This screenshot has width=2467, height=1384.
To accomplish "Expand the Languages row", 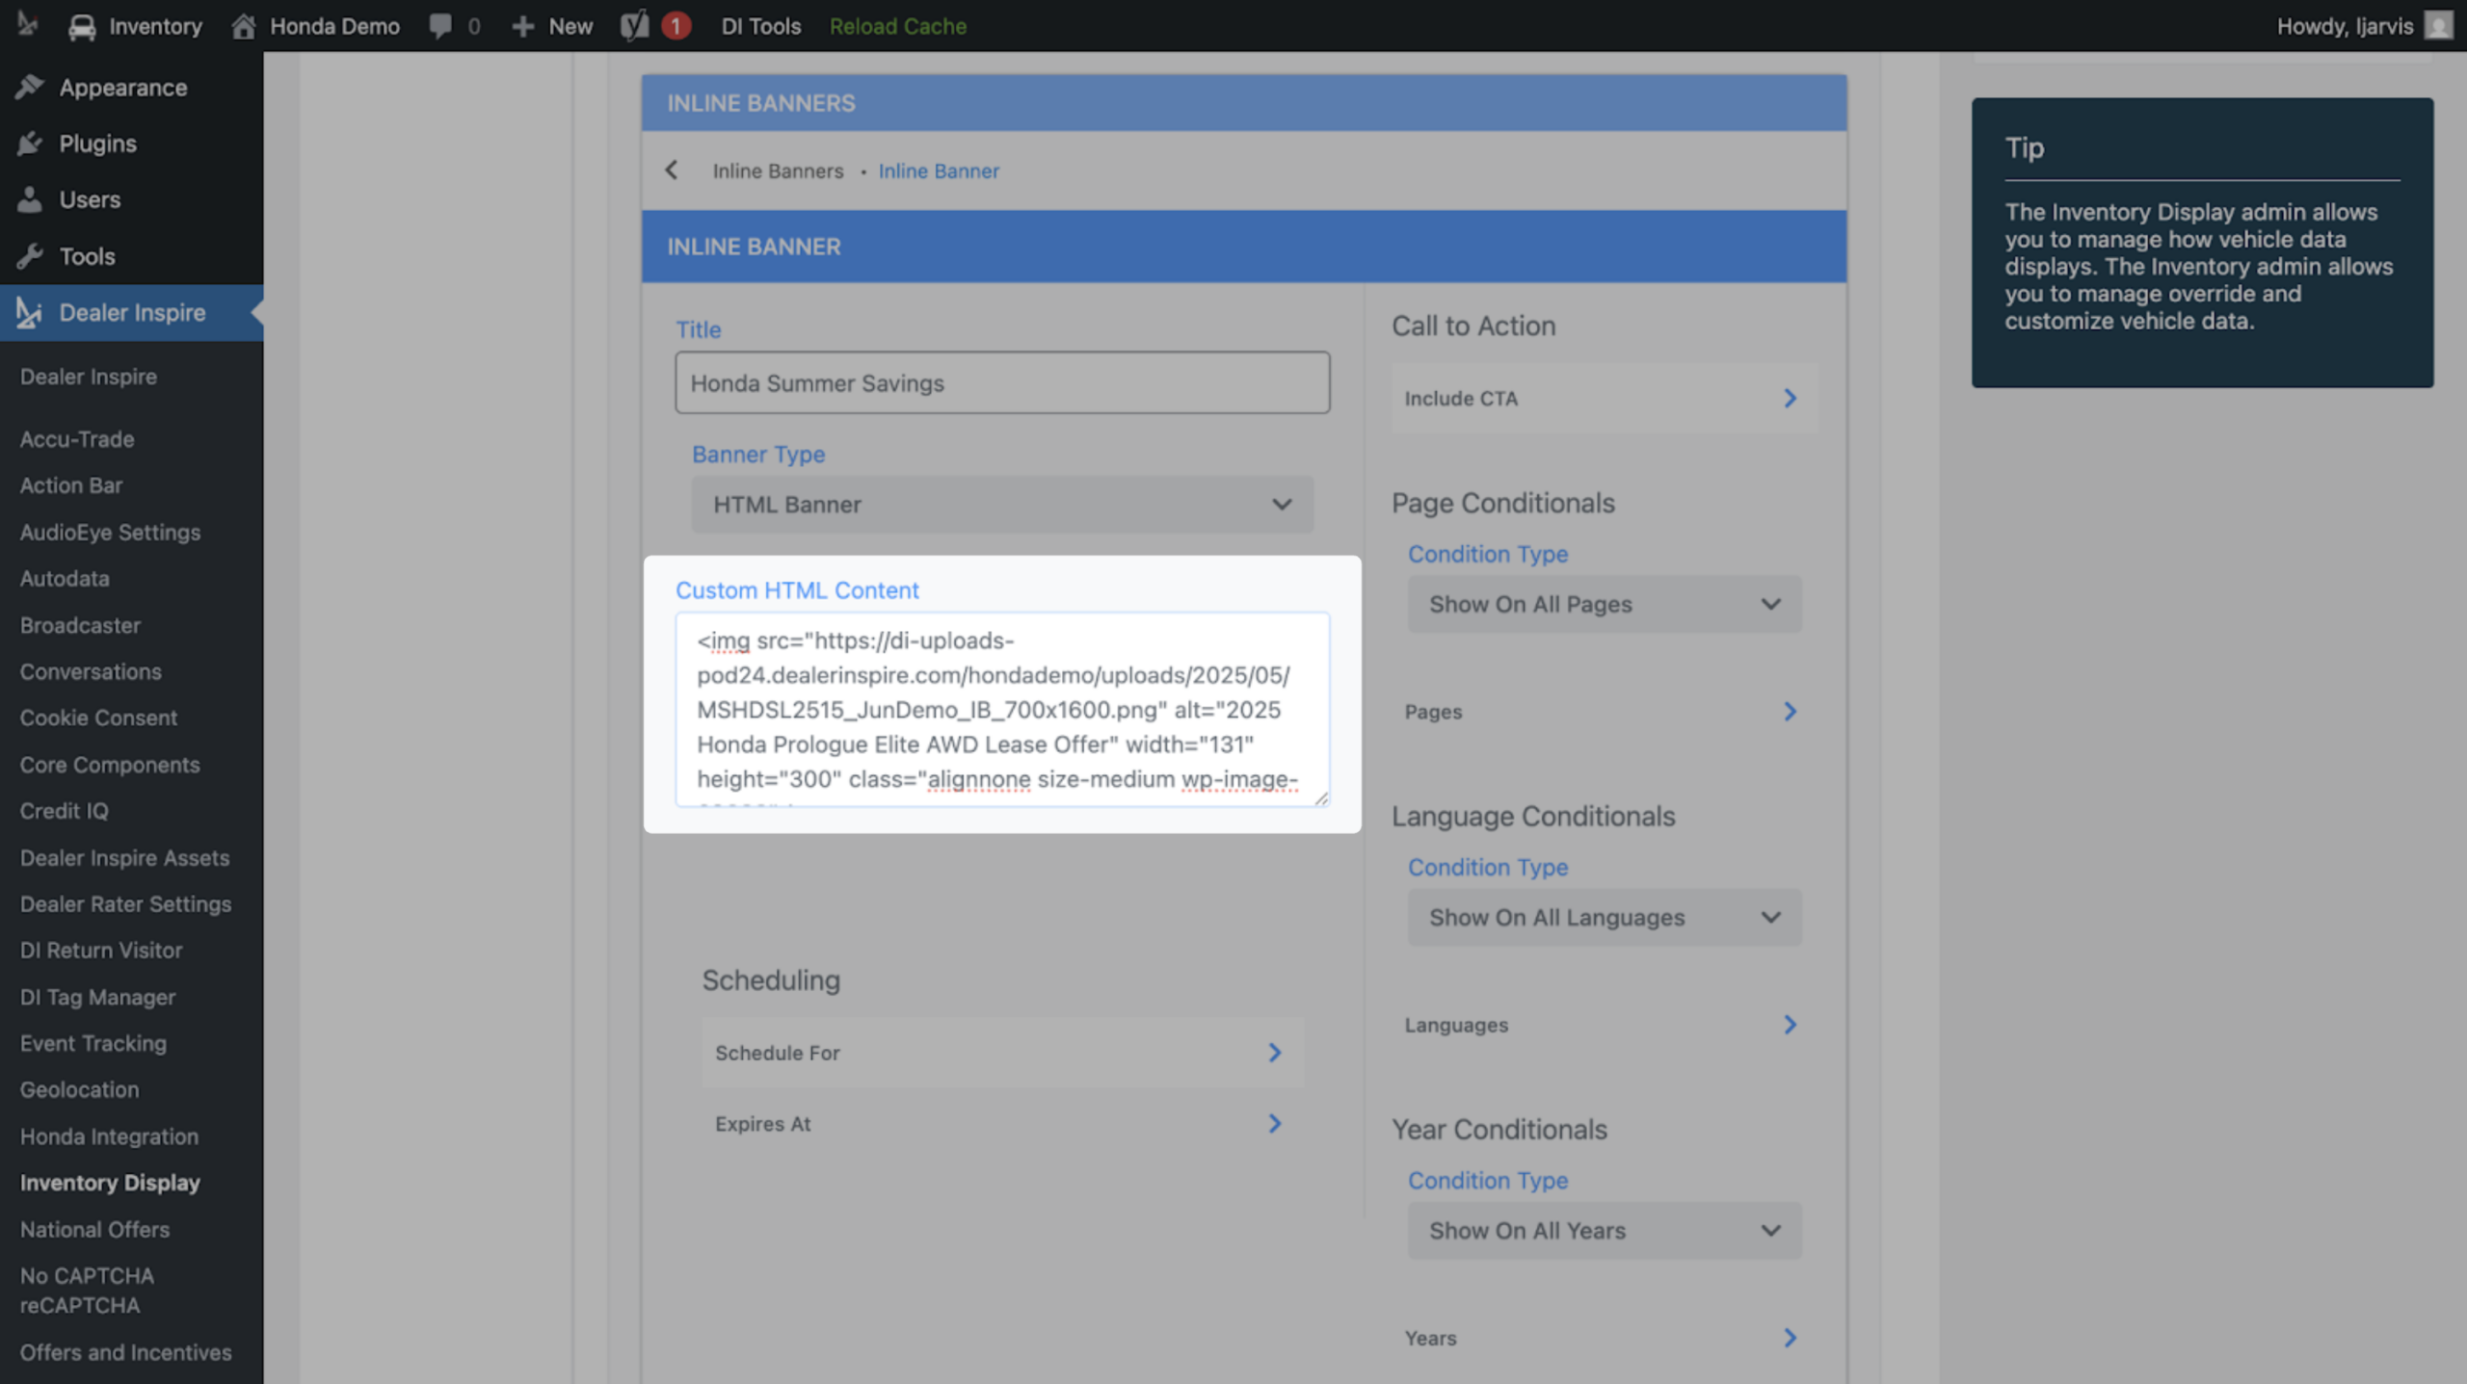I will tap(1605, 1024).
